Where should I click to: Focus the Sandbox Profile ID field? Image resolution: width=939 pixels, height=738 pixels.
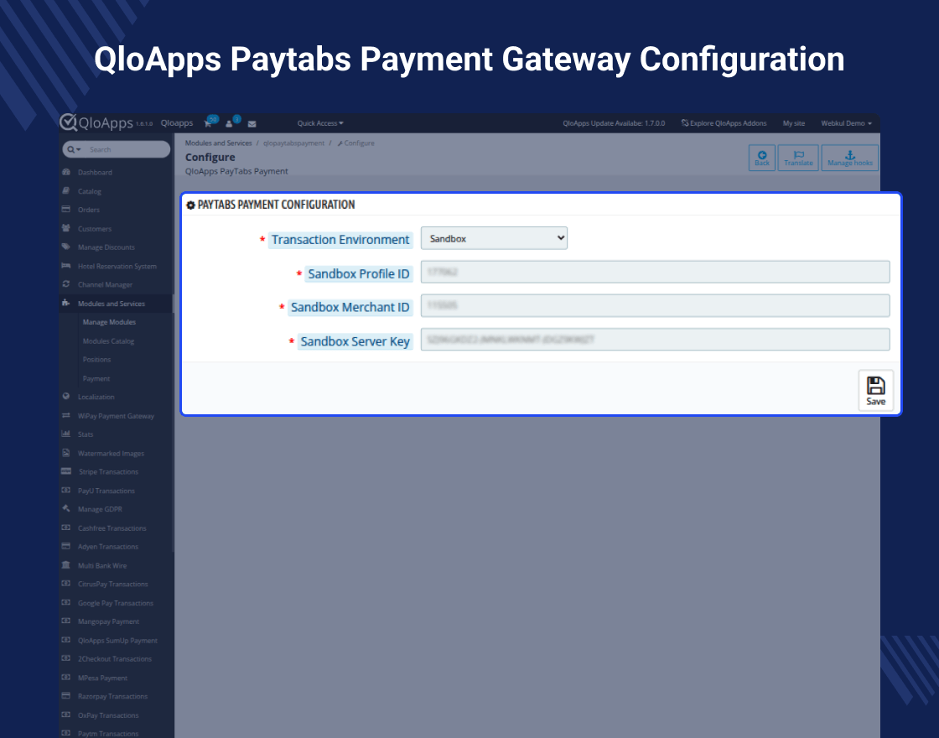655,272
